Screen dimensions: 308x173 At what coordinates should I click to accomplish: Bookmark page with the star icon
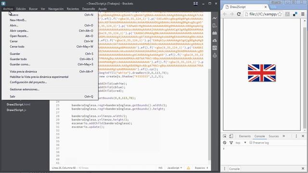280,14
